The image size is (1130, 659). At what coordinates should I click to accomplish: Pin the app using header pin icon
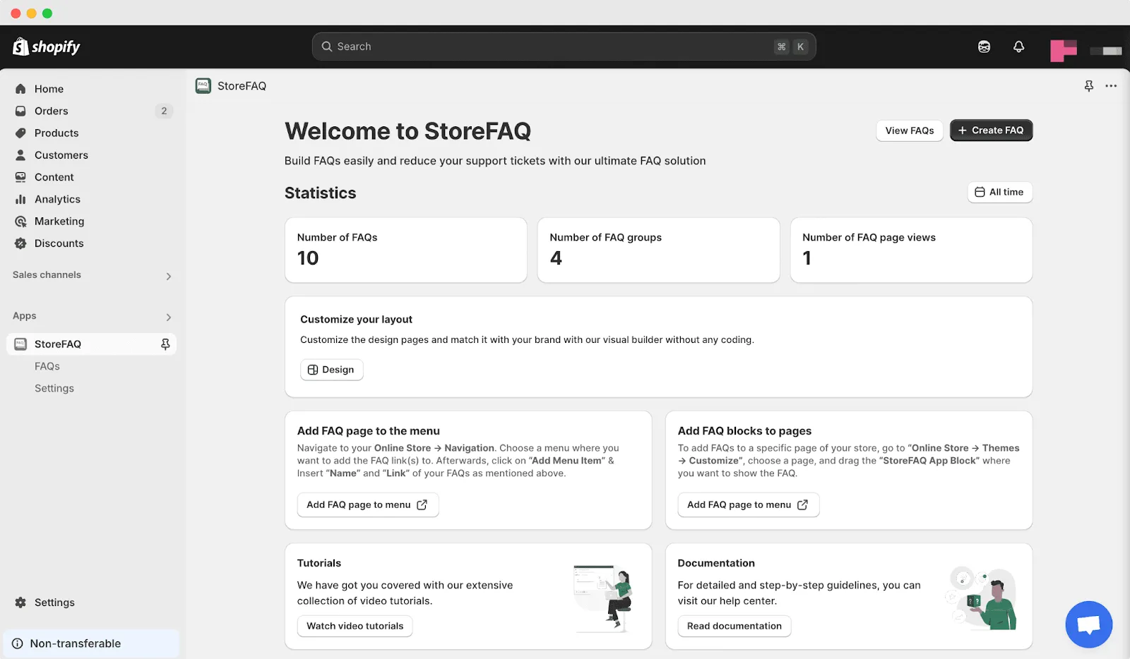tap(1088, 86)
